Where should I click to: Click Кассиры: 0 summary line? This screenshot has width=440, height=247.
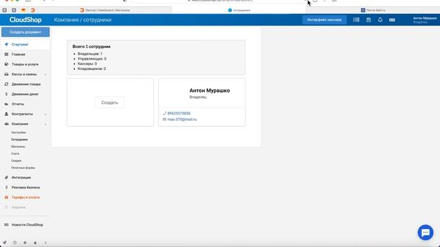(87, 64)
